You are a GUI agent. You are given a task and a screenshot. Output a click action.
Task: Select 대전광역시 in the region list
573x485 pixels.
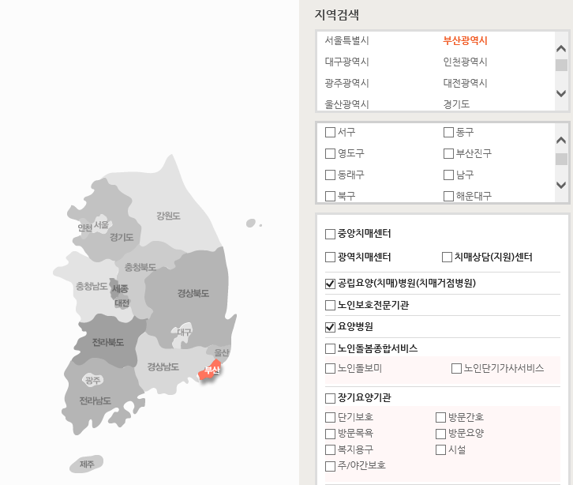(x=465, y=83)
